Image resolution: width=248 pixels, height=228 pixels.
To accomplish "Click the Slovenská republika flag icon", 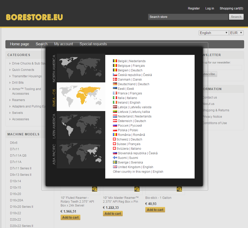I will point(115,153).
